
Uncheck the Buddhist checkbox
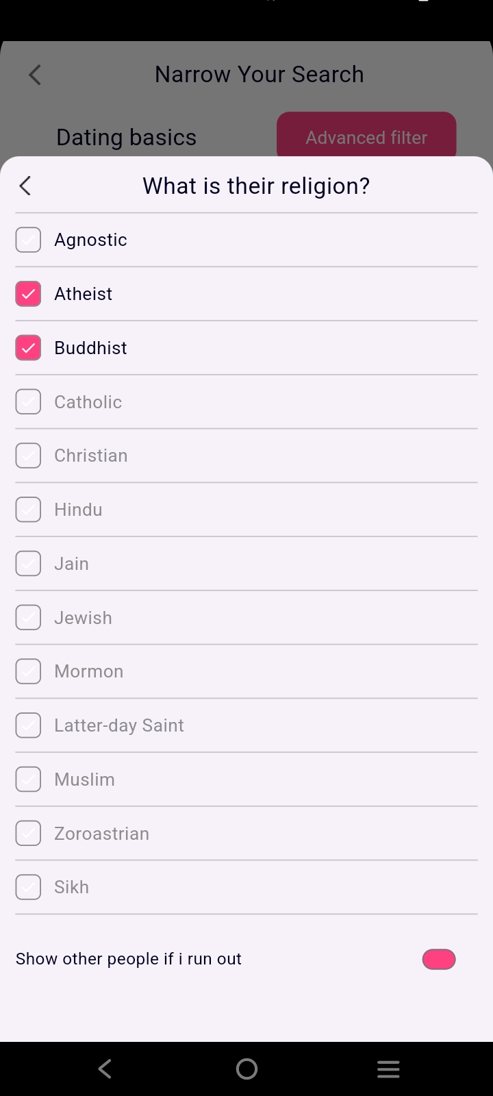(28, 348)
